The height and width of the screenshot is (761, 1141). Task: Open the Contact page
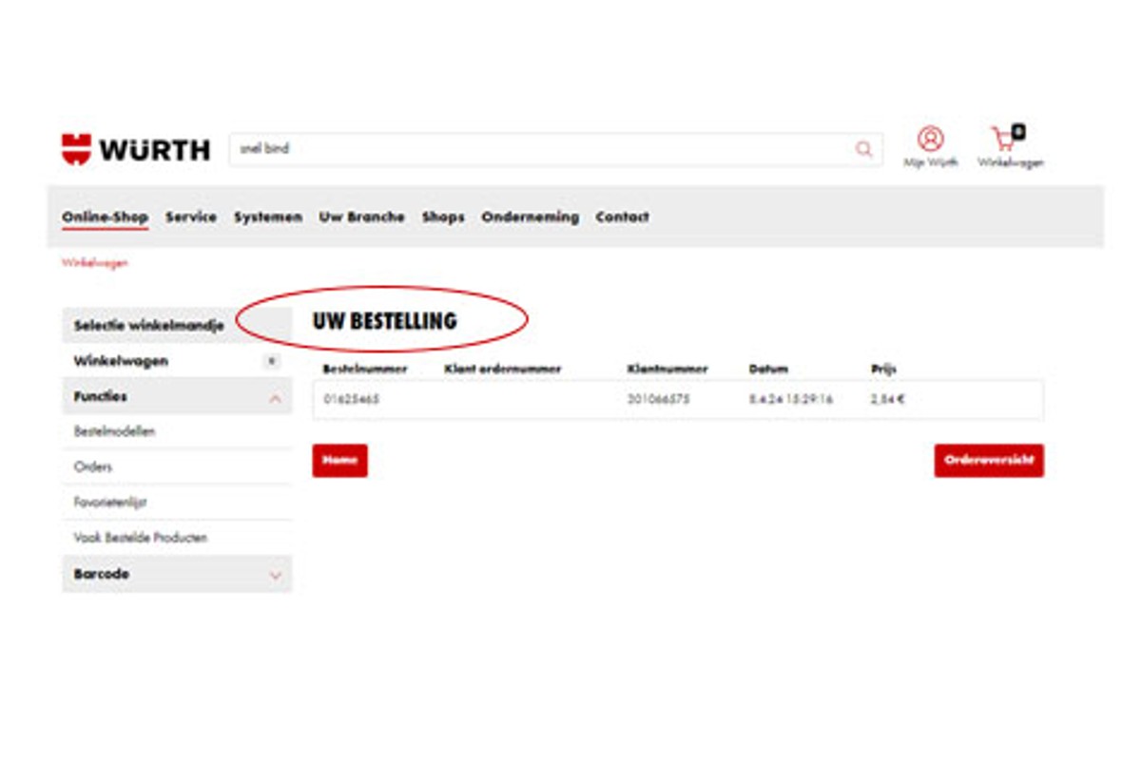[622, 217]
